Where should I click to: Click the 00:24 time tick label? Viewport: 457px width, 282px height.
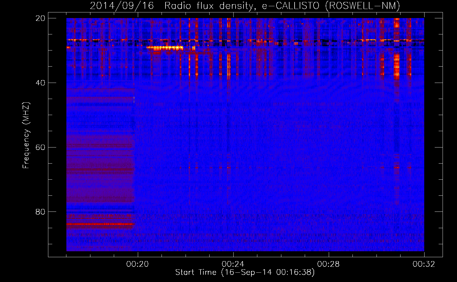[233, 264]
